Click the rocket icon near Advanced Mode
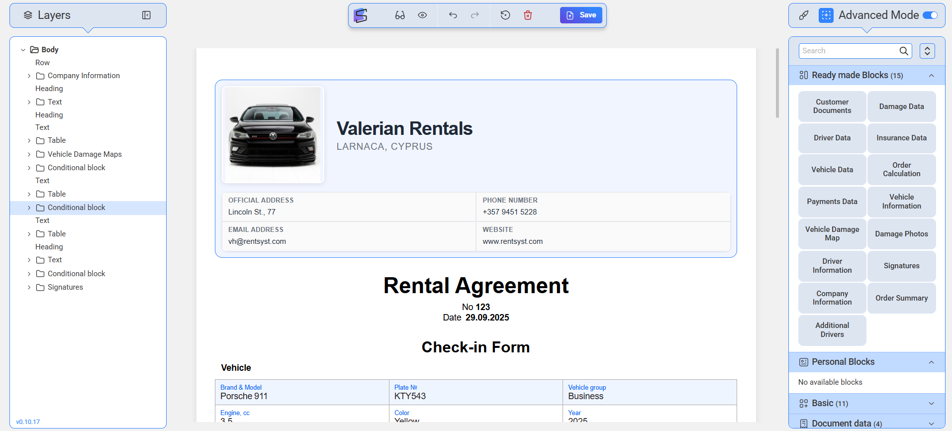The height and width of the screenshot is (431, 952). pos(804,15)
